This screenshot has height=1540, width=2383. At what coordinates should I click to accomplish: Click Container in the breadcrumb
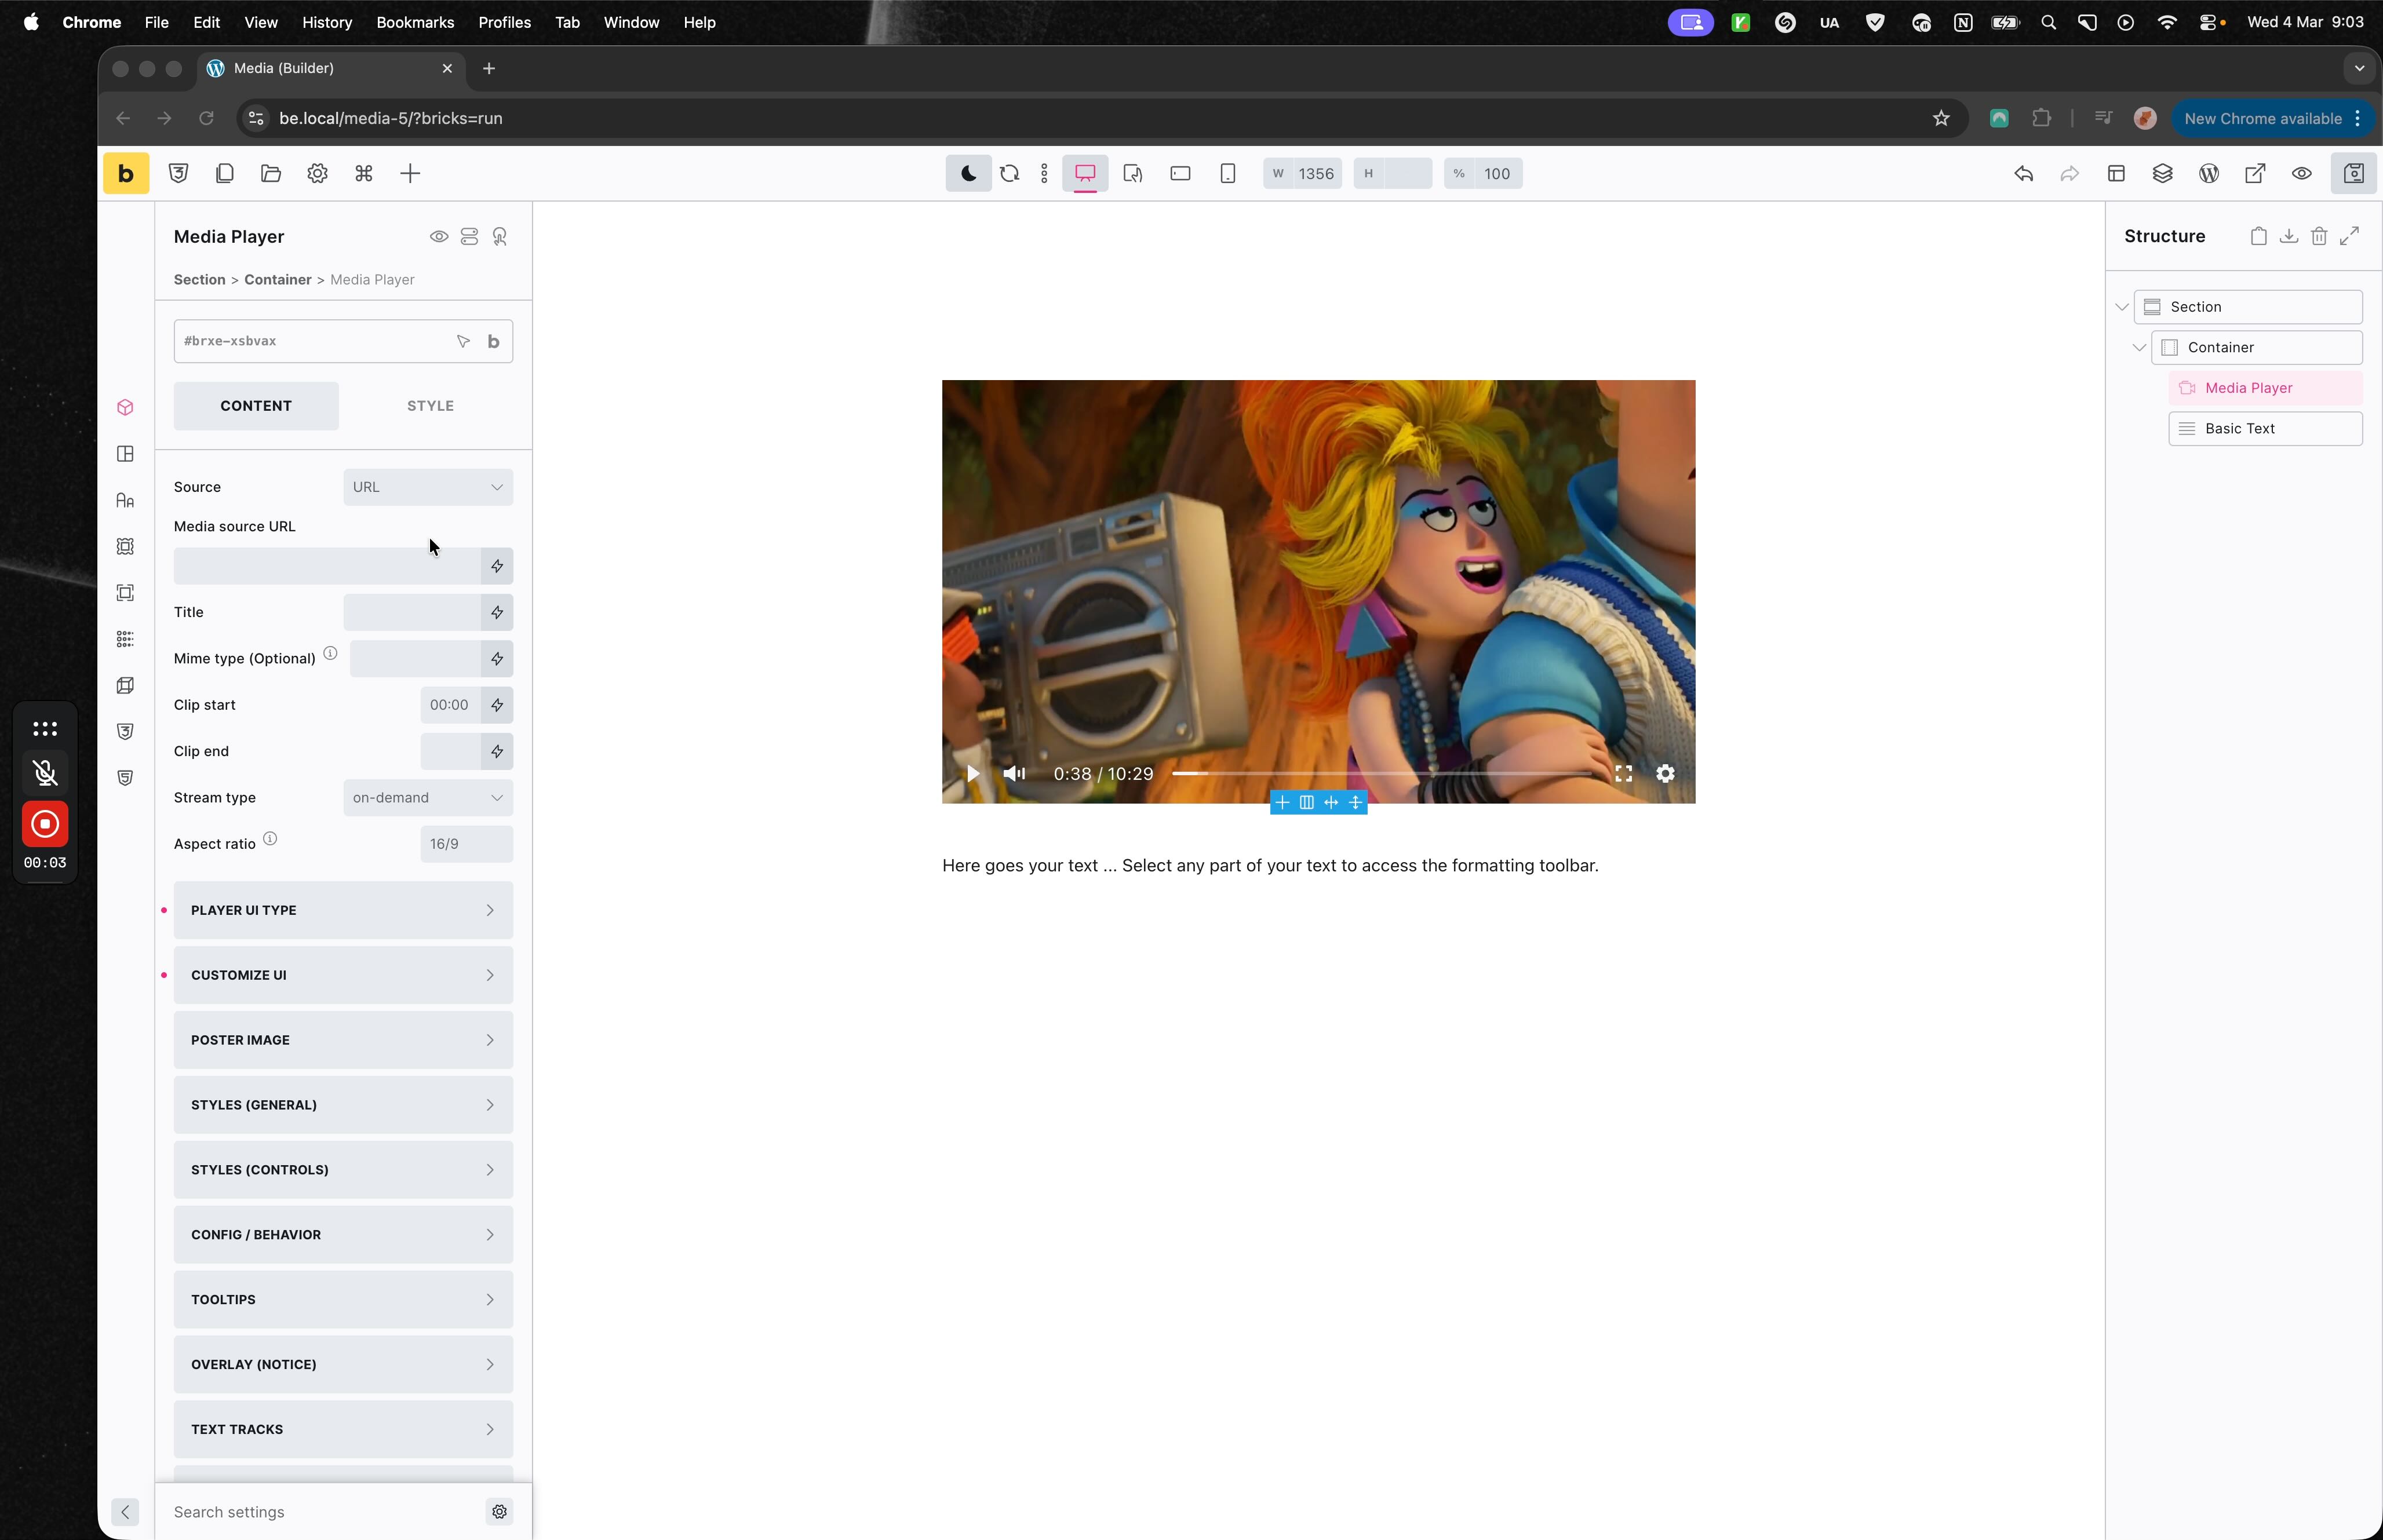(x=277, y=280)
